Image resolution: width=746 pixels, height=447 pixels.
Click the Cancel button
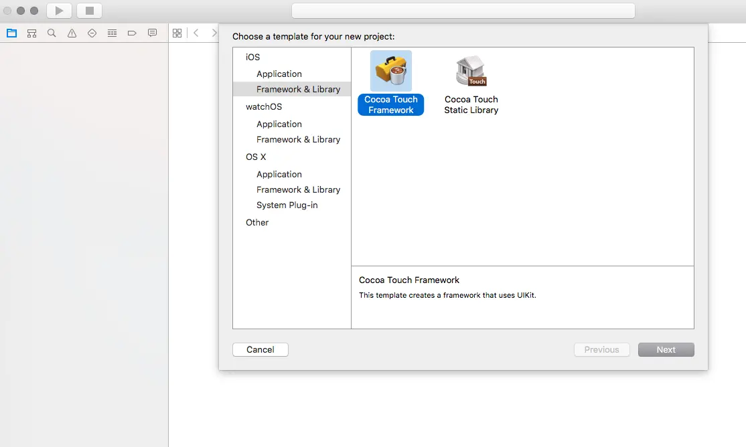point(260,349)
